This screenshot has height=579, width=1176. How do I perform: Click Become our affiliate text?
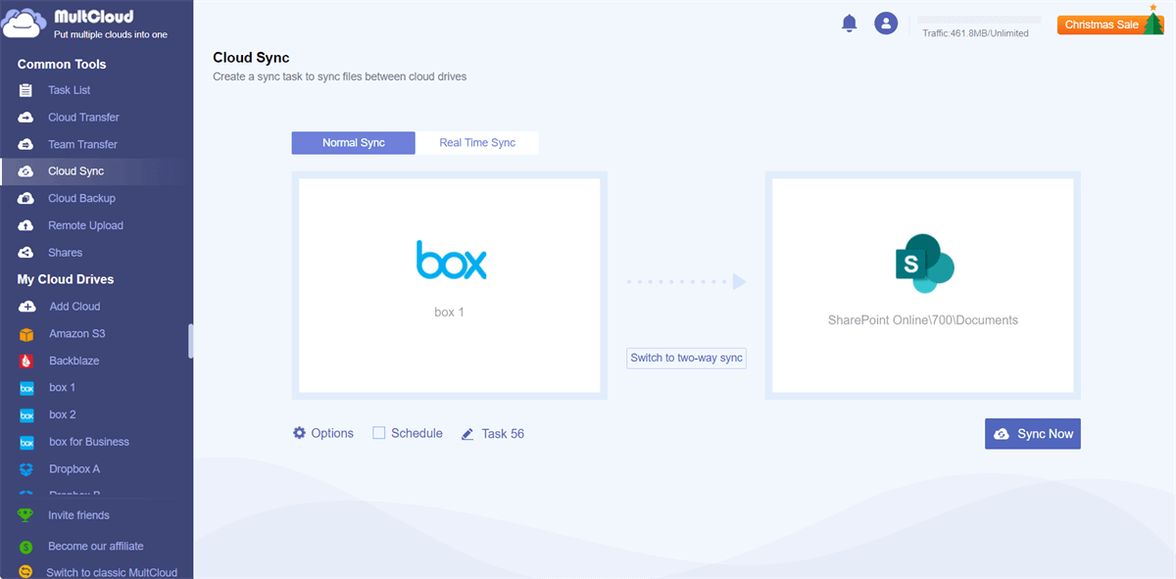point(96,547)
